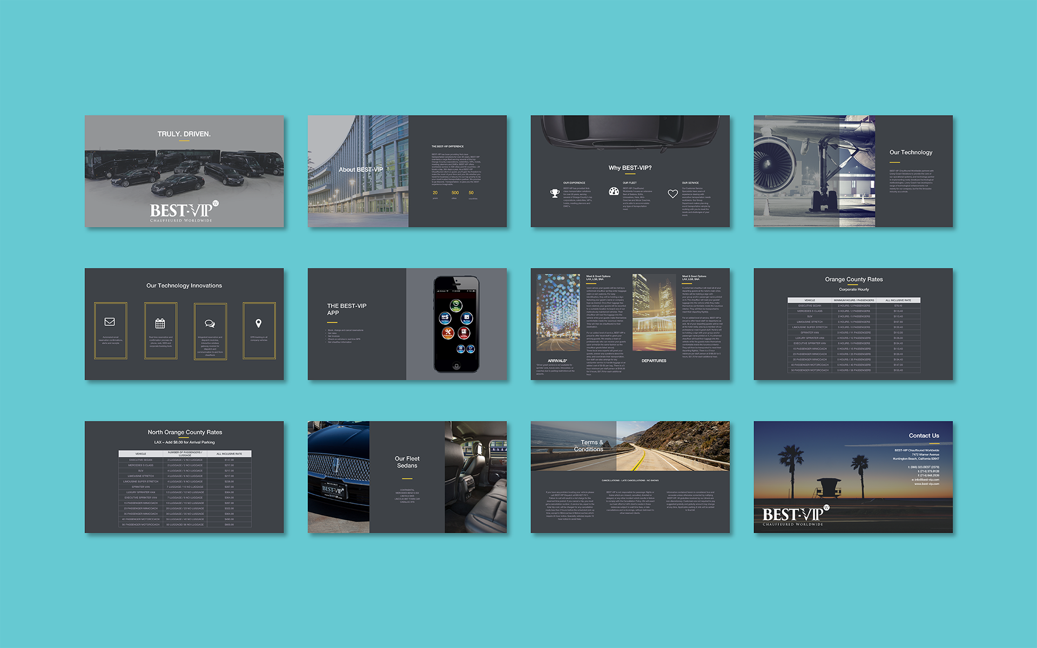Open the Arrivals bokeh lights photo
Viewport: 1037px width, 648px height.
coord(558,312)
